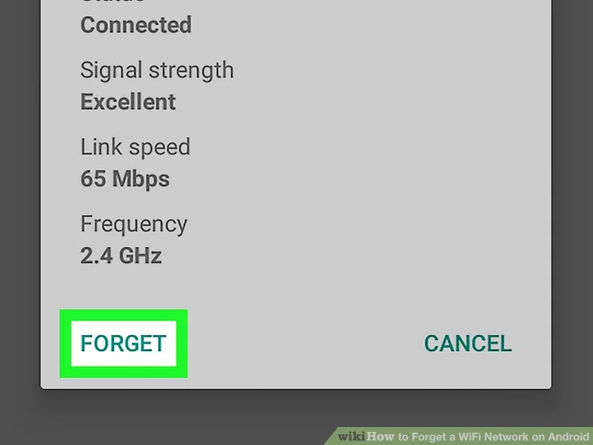Click the Signal strength label
This screenshot has height=445, width=593.
[x=157, y=70]
